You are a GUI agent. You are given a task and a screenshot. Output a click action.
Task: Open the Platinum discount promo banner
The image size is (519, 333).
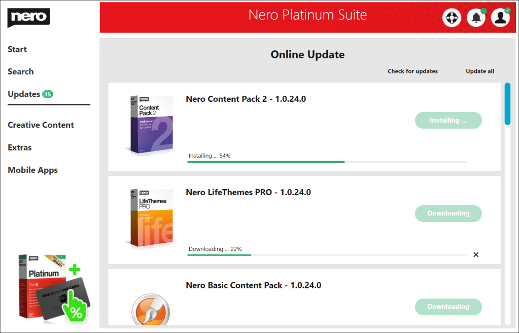point(51,288)
